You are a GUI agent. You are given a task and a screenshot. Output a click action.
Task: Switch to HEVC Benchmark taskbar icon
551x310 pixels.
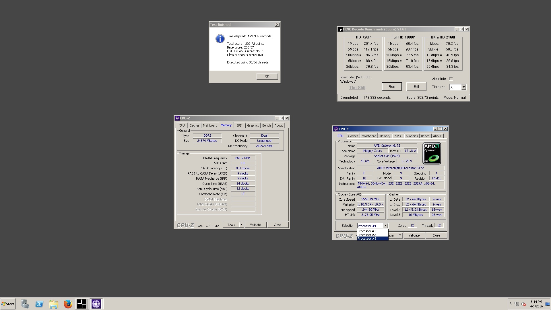coord(82,304)
